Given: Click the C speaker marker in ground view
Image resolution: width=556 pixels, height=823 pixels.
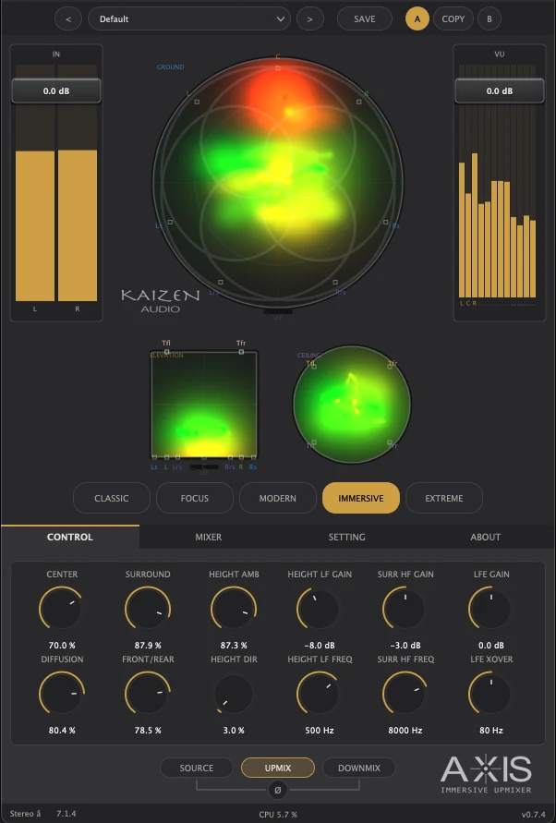Looking at the screenshot, I should click(278, 67).
